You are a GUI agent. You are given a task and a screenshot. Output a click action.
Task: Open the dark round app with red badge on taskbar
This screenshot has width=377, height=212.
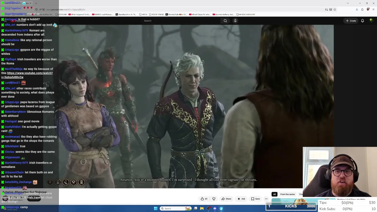coord(208,208)
